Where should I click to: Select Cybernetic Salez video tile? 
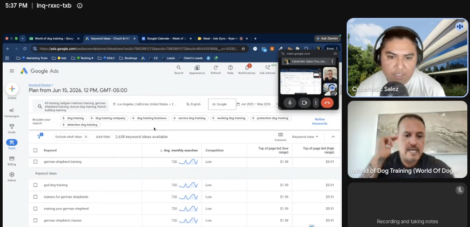(407, 57)
